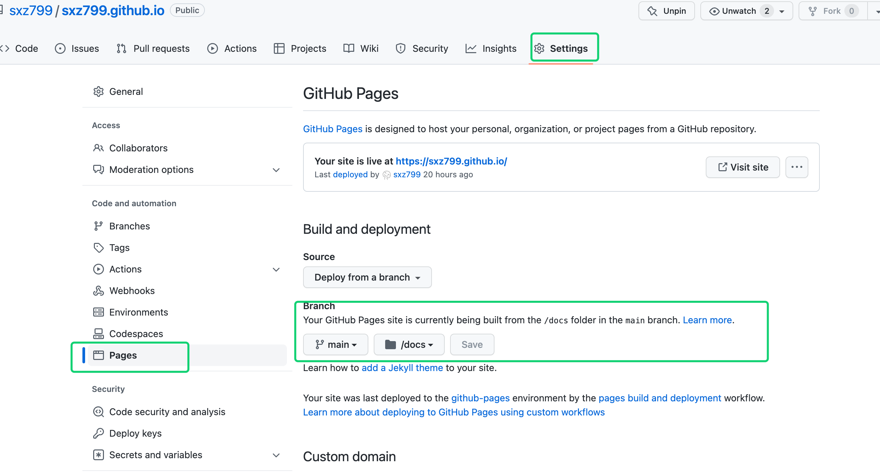Open the Code tab
This screenshot has width=880, height=475.
click(x=19, y=48)
